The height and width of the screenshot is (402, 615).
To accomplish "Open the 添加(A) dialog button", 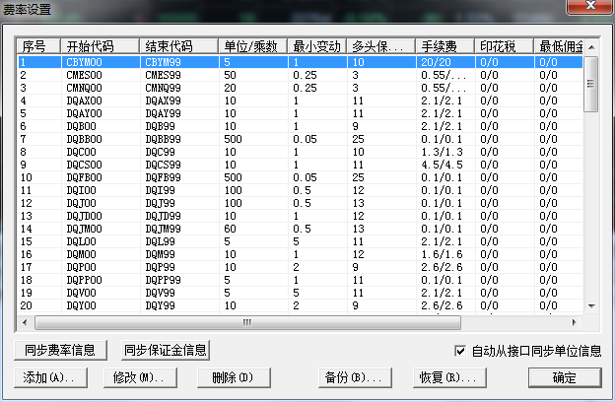I will [x=50, y=377].
